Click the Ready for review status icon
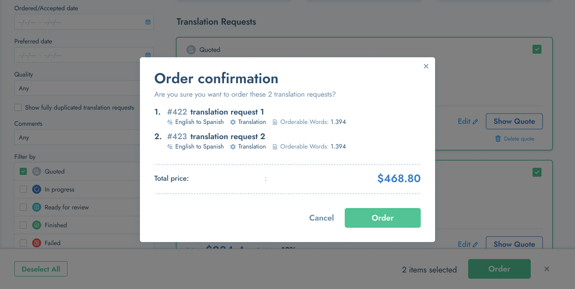The height and width of the screenshot is (289, 575). click(x=37, y=207)
